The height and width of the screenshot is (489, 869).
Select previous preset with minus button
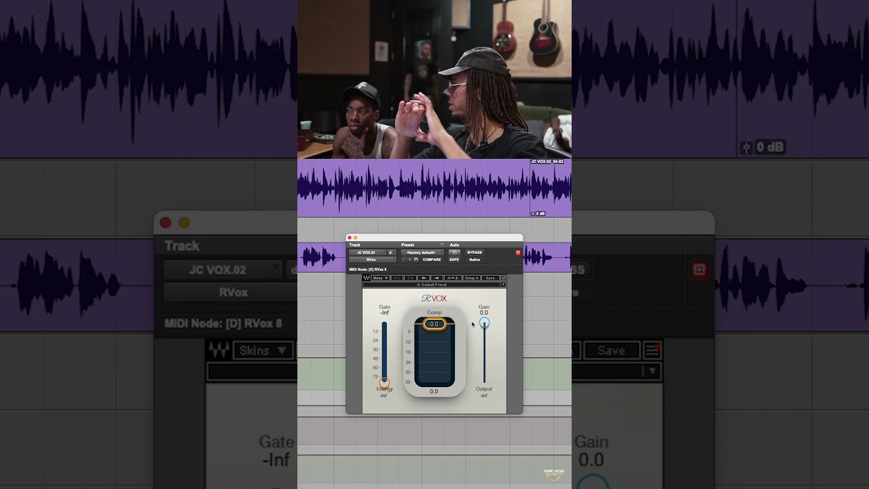[403, 259]
